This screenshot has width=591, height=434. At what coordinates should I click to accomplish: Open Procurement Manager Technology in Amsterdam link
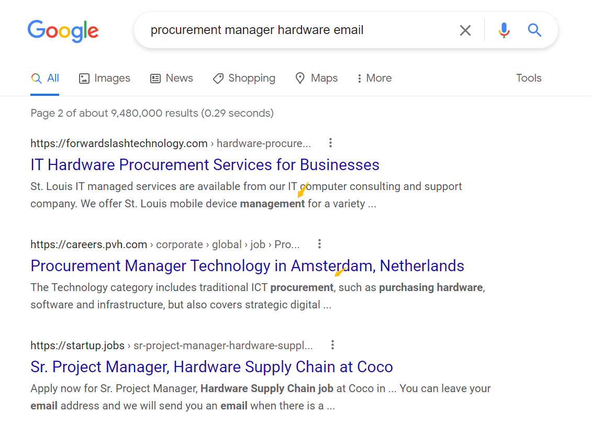[247, 266]
